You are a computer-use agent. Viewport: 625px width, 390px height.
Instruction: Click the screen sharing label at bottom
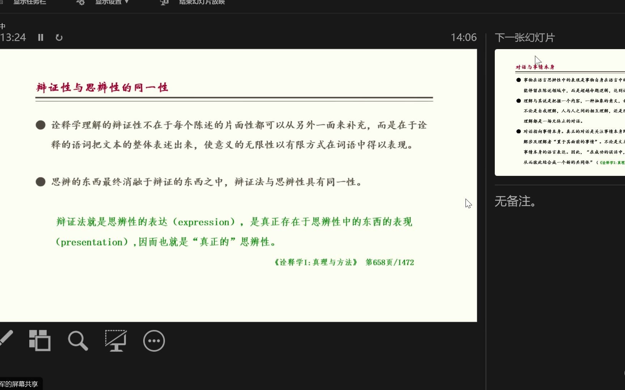20,384
